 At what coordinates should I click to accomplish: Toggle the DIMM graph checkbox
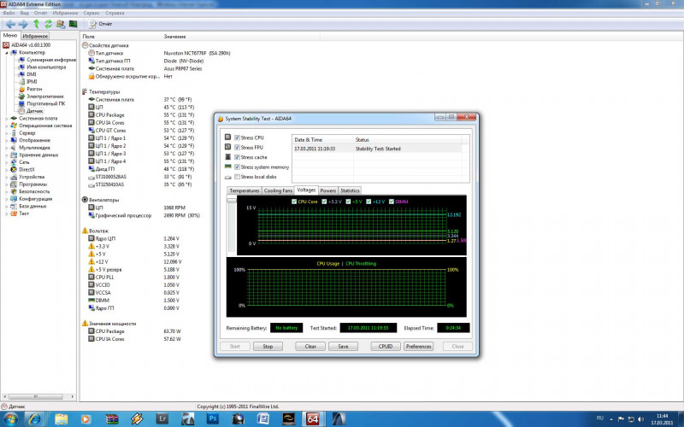(392, 202)
